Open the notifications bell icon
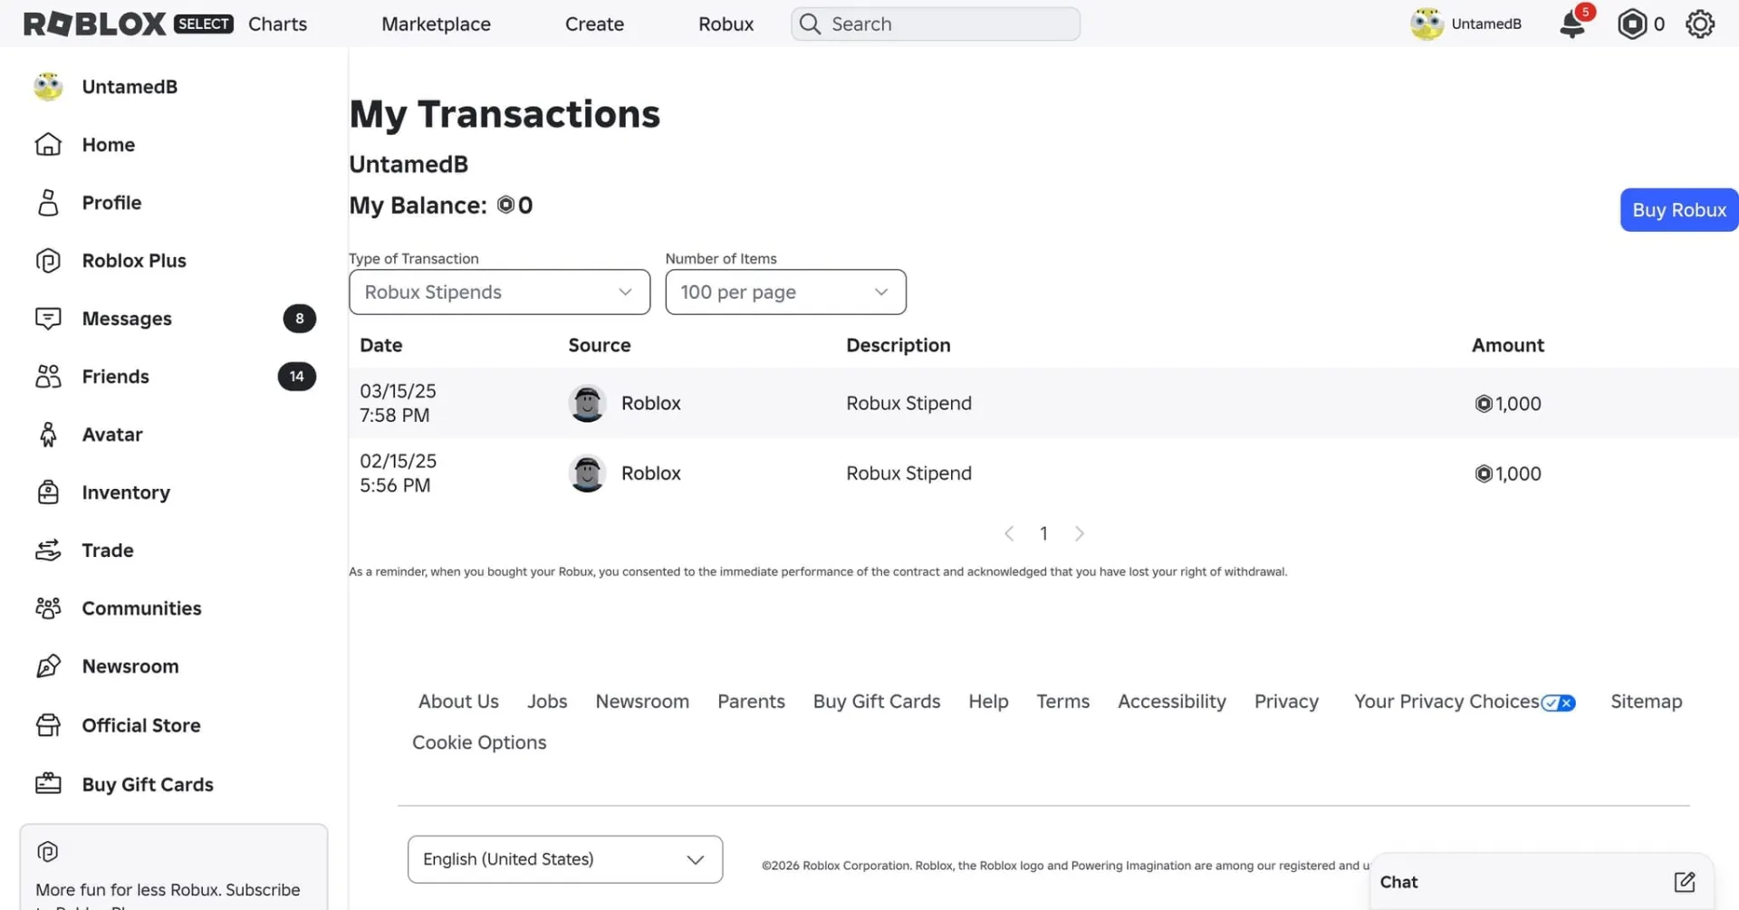 click(1573, 24)
